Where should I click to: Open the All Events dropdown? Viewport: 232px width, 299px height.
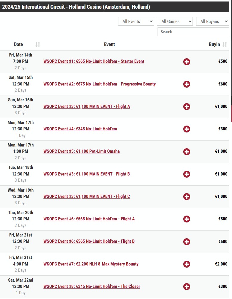(136, 21)
